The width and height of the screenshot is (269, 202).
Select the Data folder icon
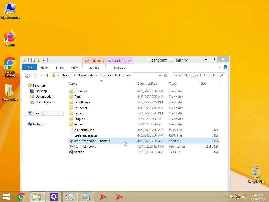click(71, 97)
